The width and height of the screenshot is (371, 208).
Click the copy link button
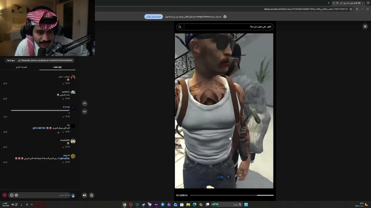tap(11, 60)
